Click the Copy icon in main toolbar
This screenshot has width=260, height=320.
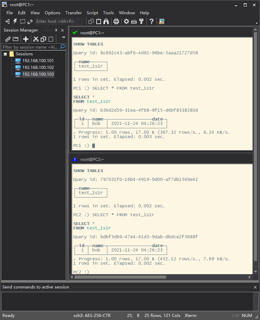click(x=91, y=21)
